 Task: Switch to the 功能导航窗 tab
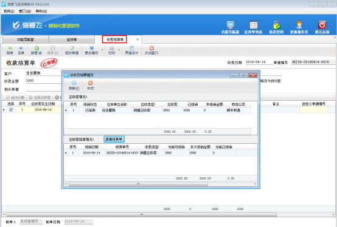pos(26,39)
